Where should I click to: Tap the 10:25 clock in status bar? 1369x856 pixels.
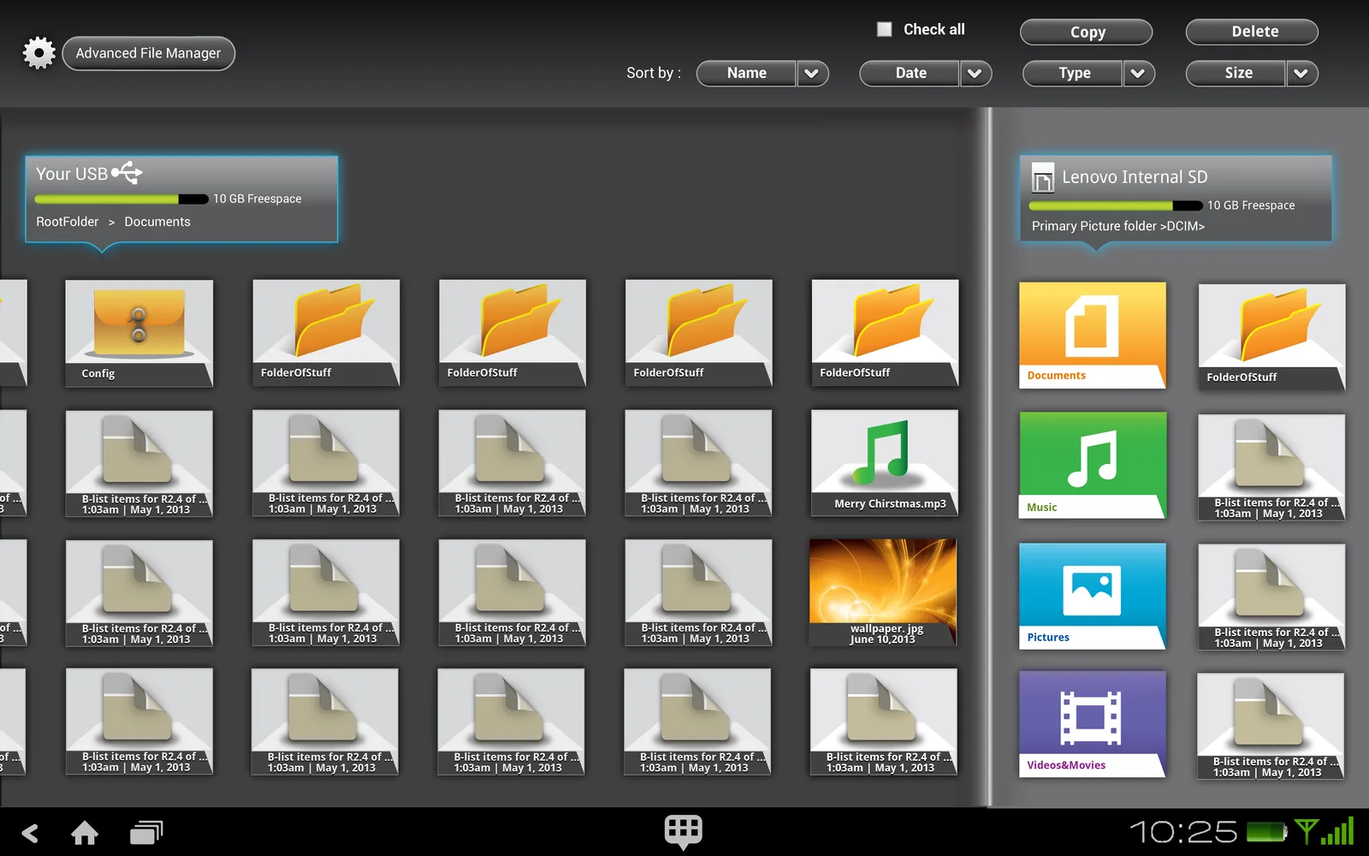coord(1183,831)
